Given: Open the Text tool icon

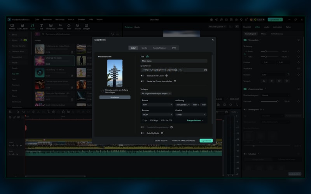Looking at the screenshot, I should (41, 25).
